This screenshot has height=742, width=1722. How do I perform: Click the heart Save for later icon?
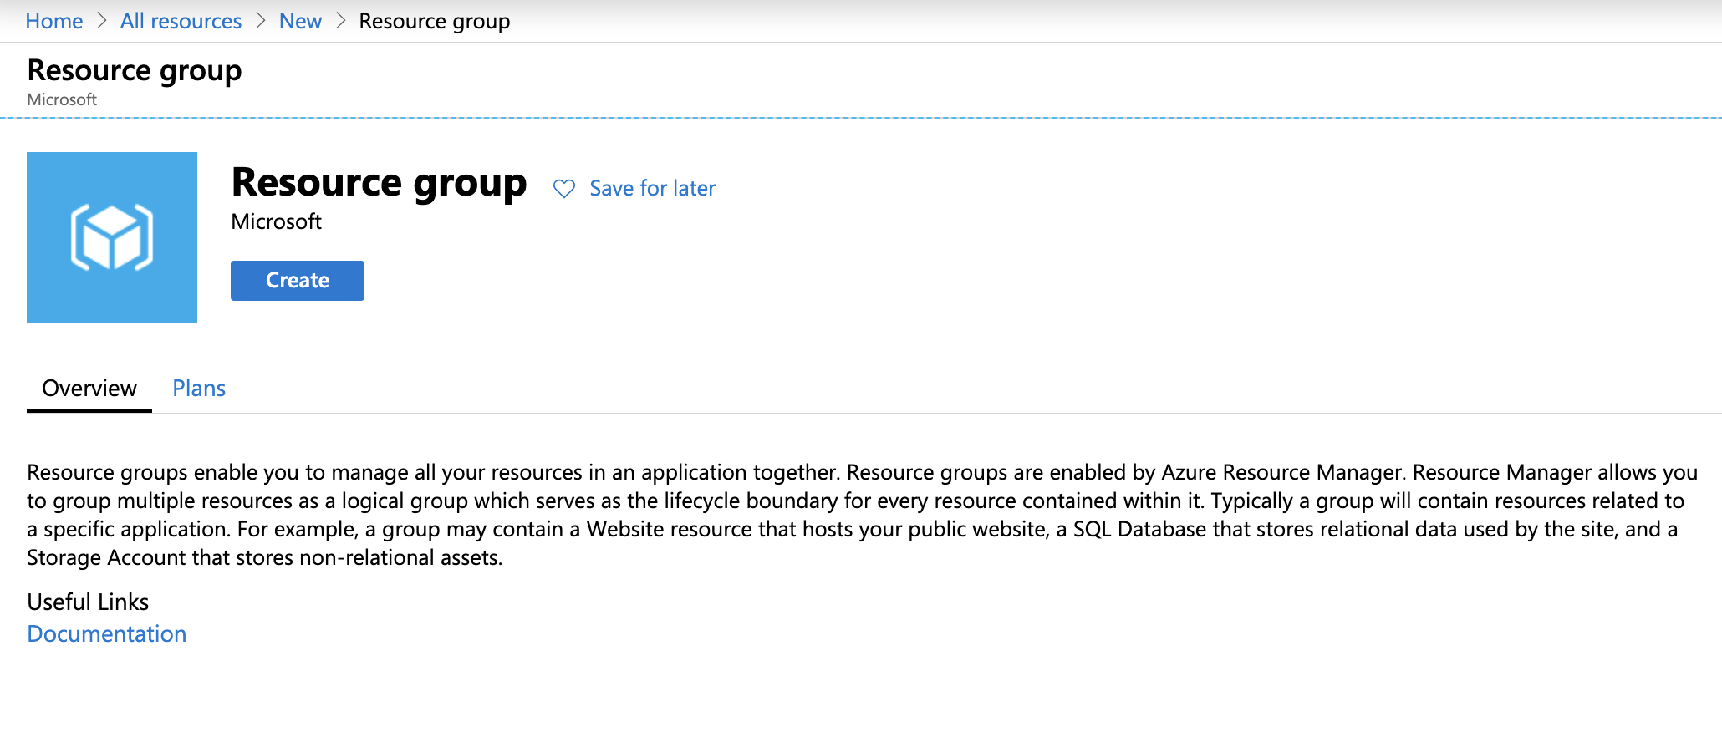click(564, 189)
